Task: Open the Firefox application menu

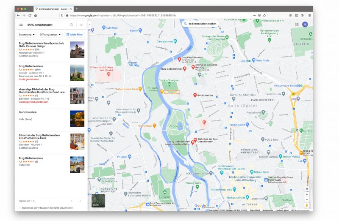Action: (309, 15)
